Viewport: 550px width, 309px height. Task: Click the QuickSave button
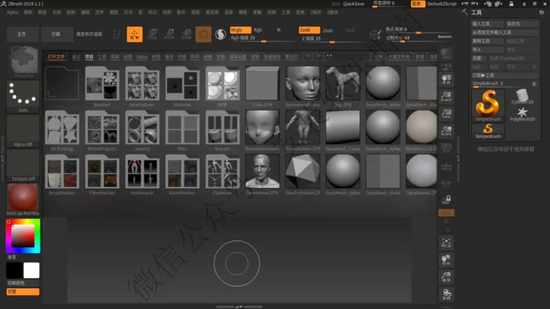353,4
